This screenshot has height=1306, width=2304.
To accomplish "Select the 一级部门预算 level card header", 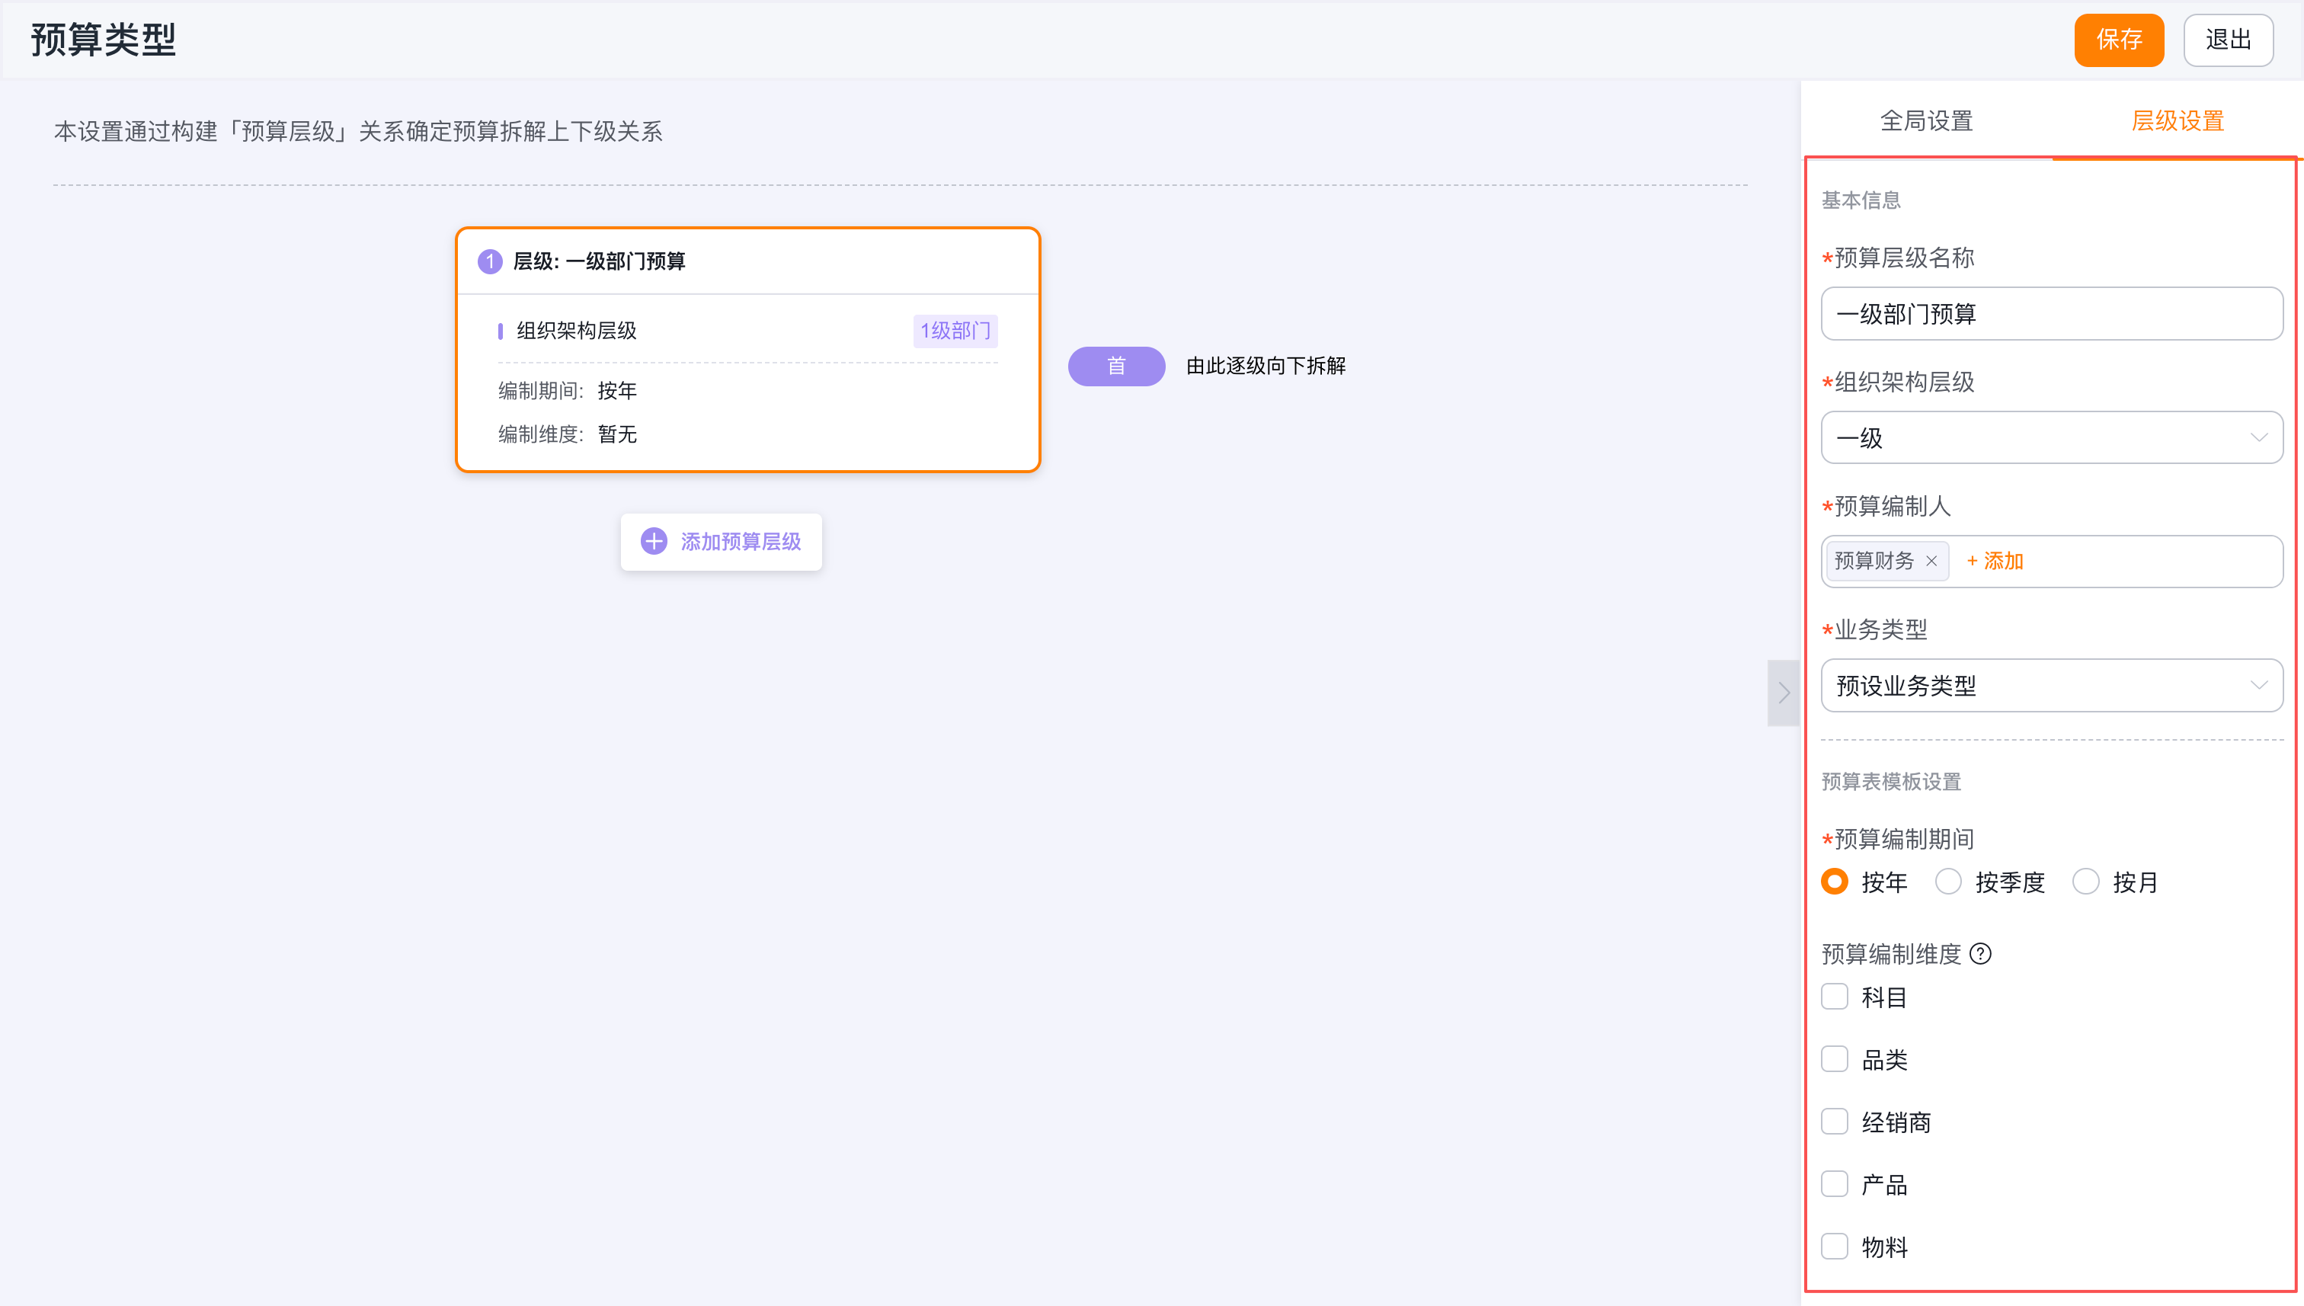I will coord(748,262).
